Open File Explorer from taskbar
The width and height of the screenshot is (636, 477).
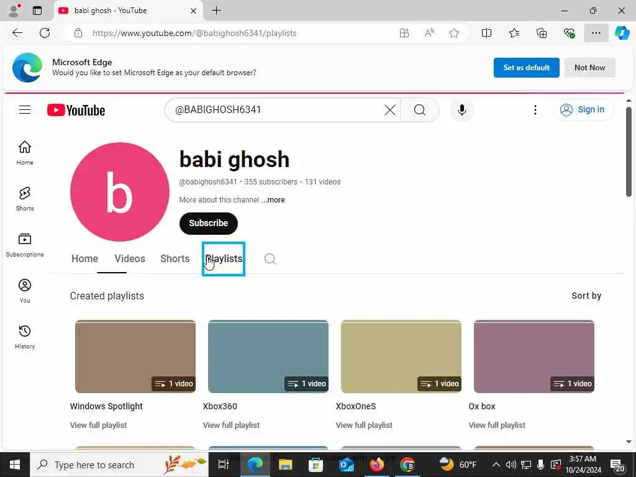tap(285, 465)
